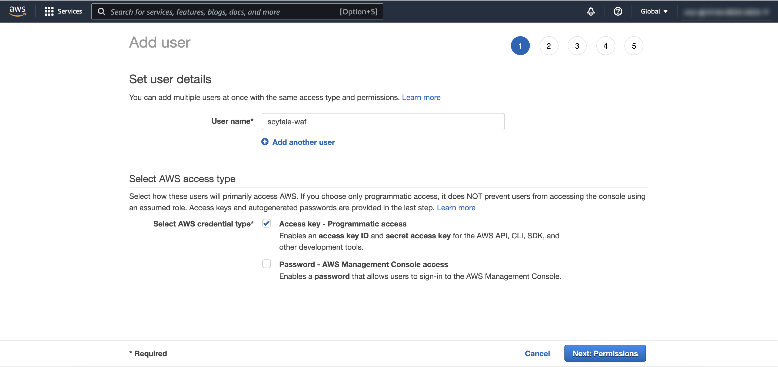Viewport: 778px width, 367px height.
Task: Click the Add user page title
Action: click(x=160, y=42)
